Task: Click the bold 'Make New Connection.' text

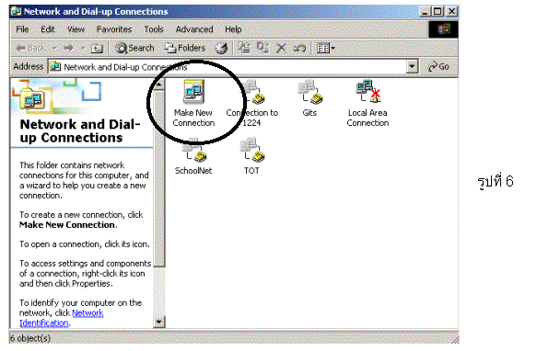Action: pos(68,225)
